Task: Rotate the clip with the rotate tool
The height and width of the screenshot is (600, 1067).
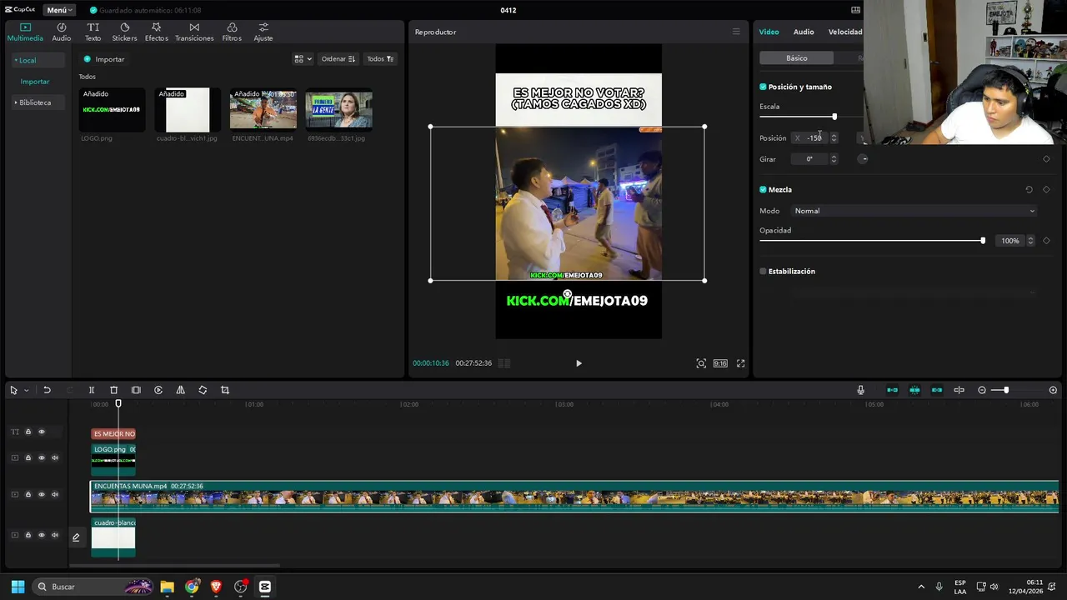Action: coord(203,390)
